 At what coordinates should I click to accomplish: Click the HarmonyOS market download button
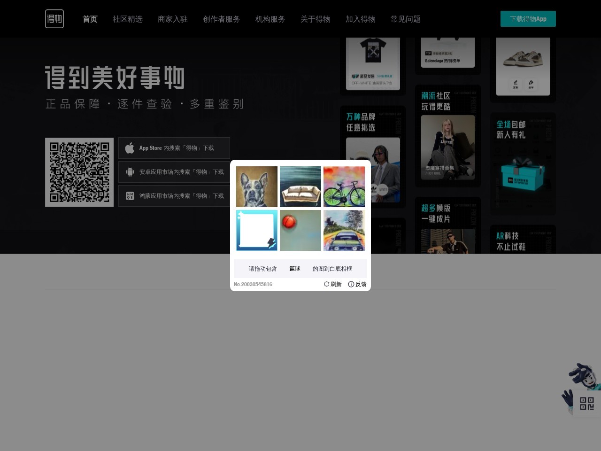click(x=174, y=196)
